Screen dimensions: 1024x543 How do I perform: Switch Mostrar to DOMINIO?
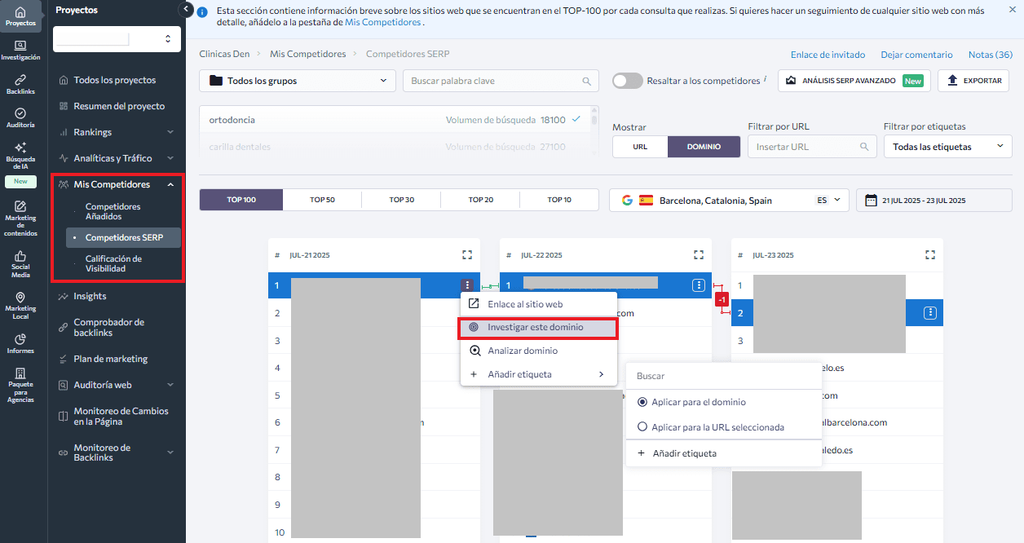coord(704,147)
